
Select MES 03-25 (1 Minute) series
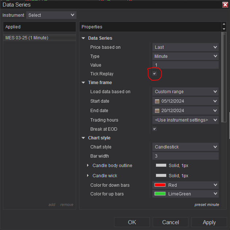[27, 38]
